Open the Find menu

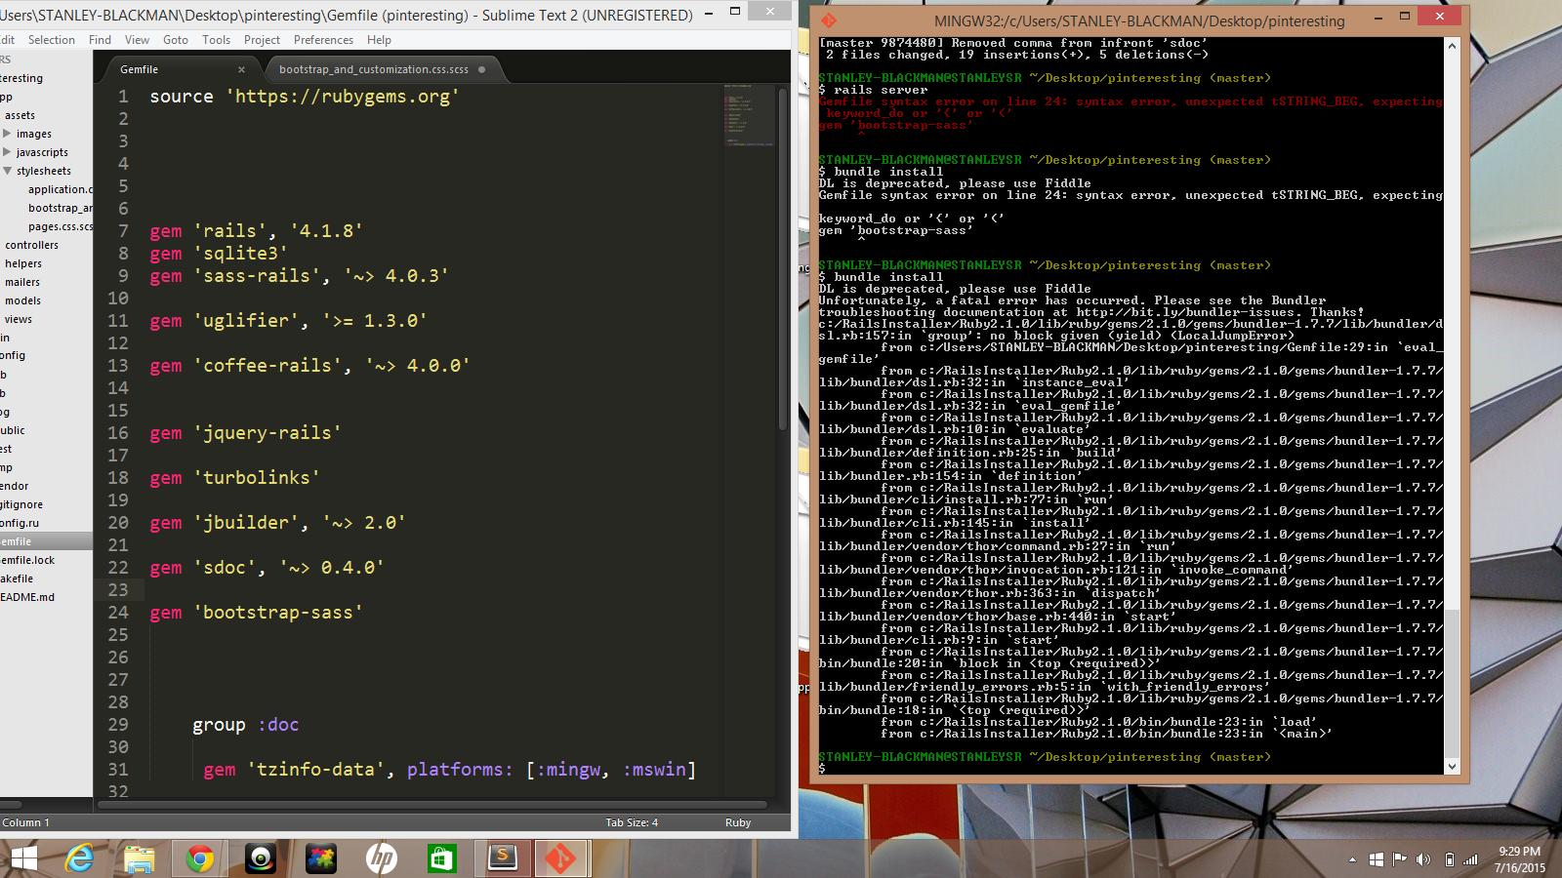pos(100,40)
